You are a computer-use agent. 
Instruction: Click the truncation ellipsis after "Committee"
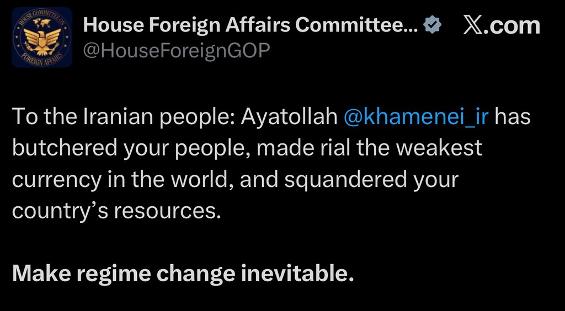[x=411, y=26]
